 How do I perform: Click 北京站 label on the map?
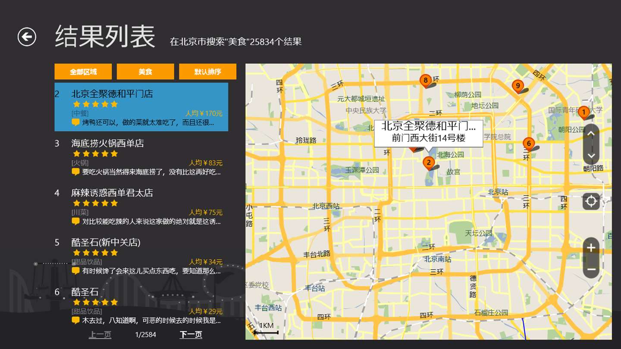pos(498,192)
